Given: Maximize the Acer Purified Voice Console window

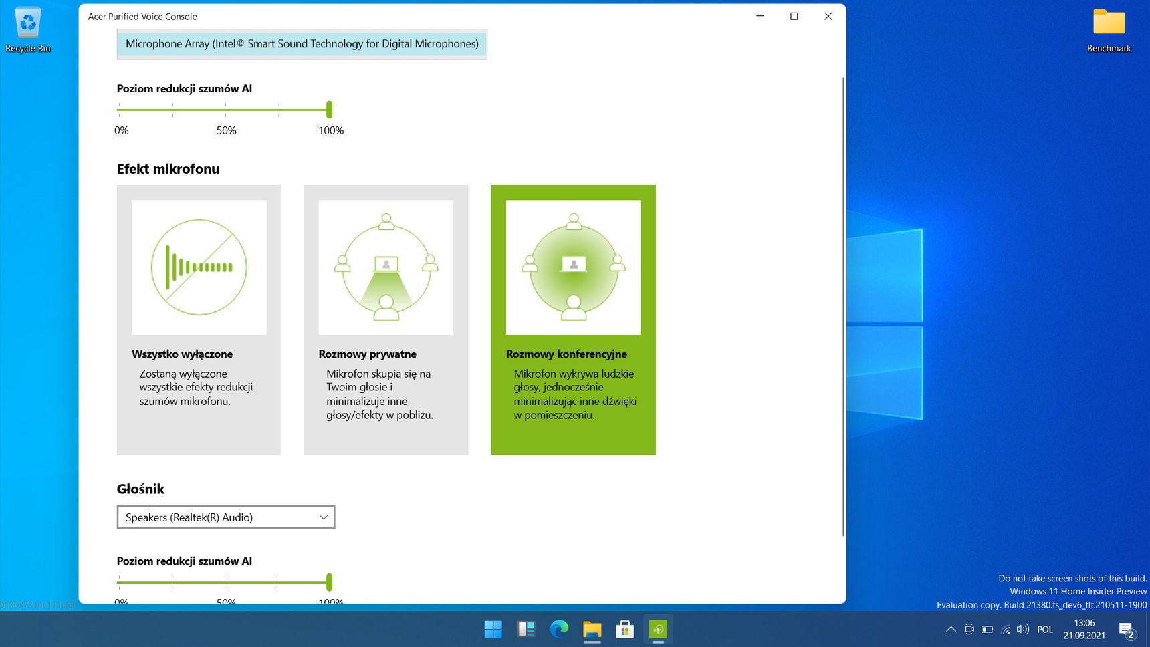Looking at the screenshot, I should pos(794,16).
